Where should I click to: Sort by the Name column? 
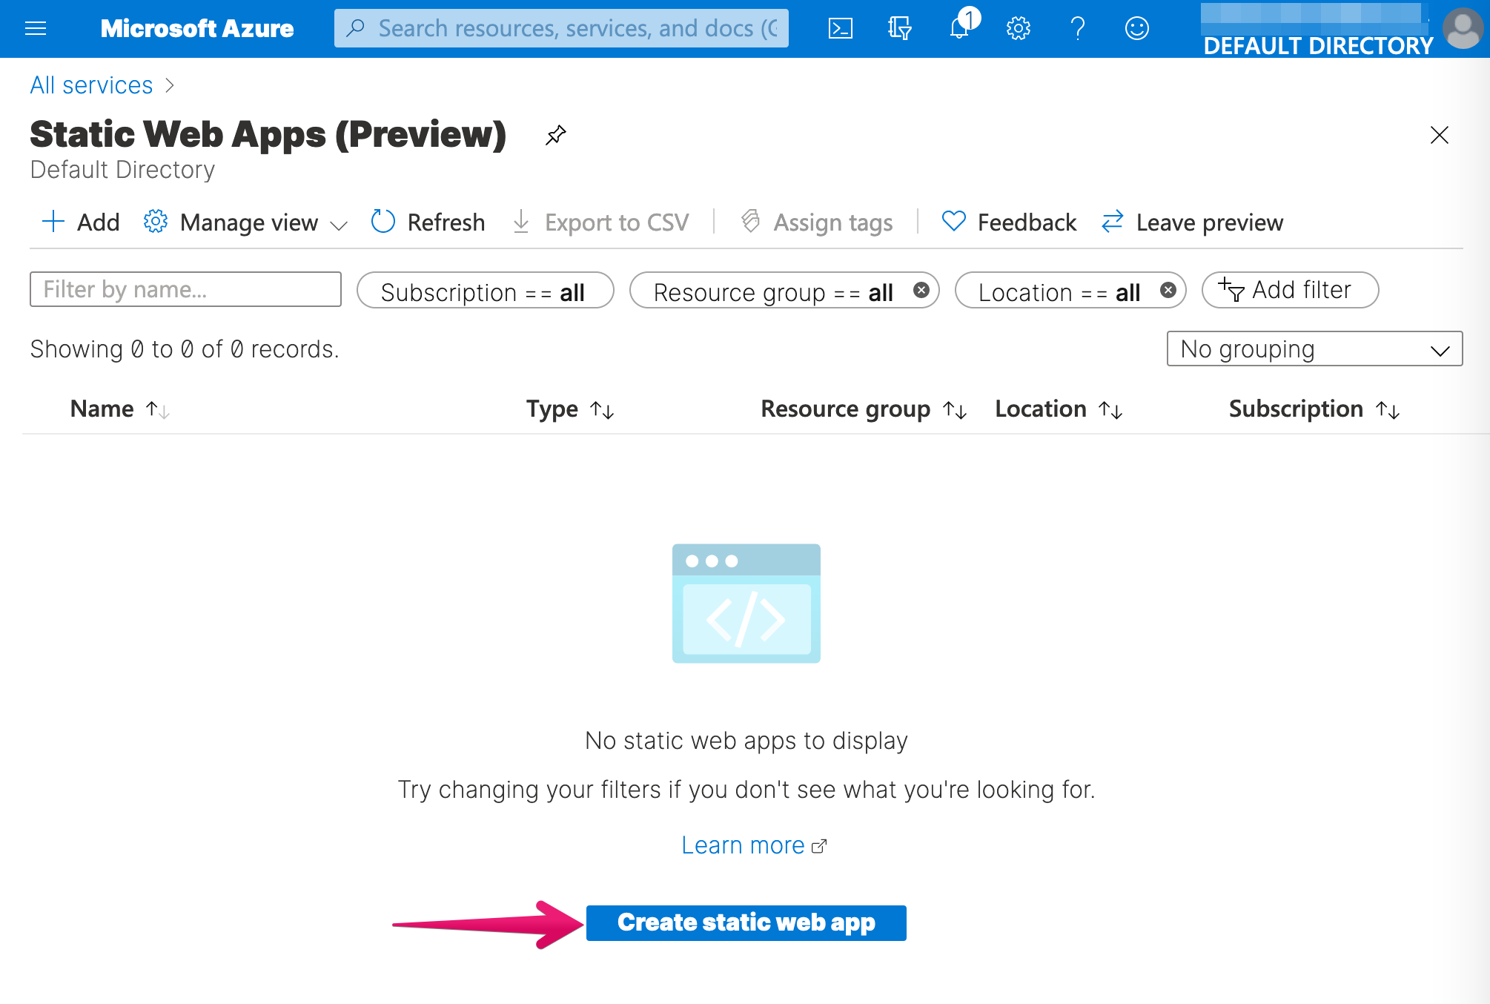(x=120, y=409)
